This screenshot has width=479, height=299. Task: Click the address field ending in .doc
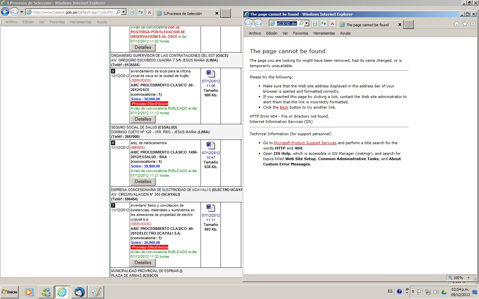click(x=287, y=24)
